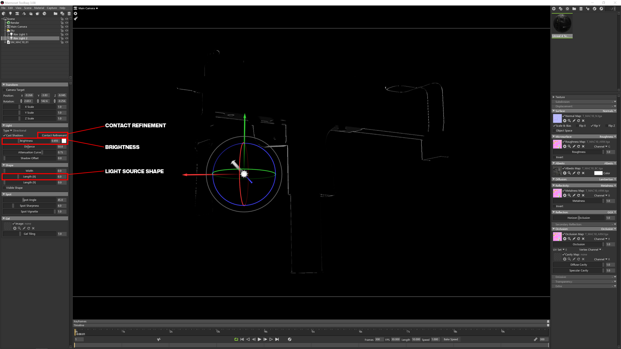Open the Microsurface Roughness dropdown
The image size is (621, 349).
pyautogui.click(x=608, y=137)
